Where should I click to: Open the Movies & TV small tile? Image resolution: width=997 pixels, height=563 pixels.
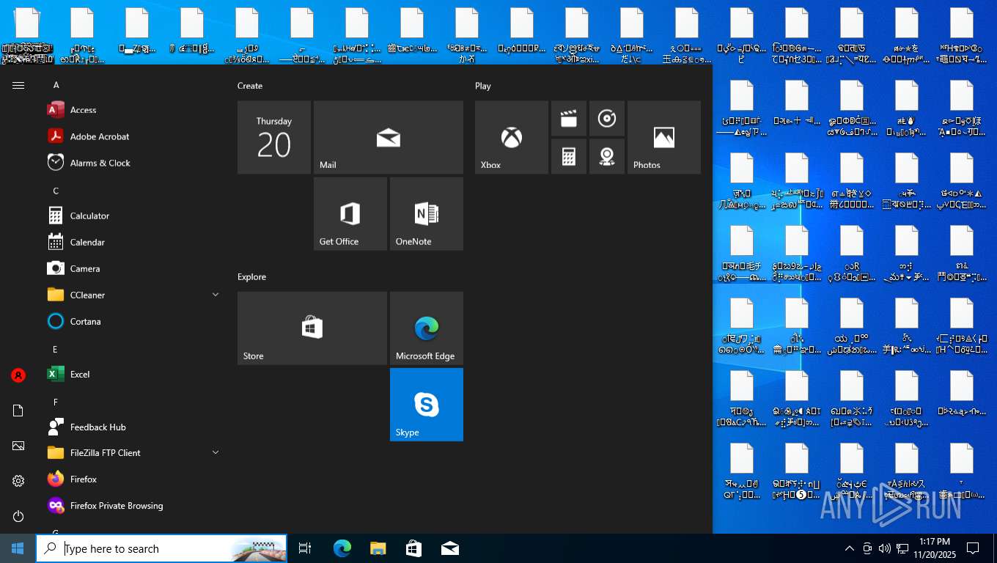(x=569, y=118)
